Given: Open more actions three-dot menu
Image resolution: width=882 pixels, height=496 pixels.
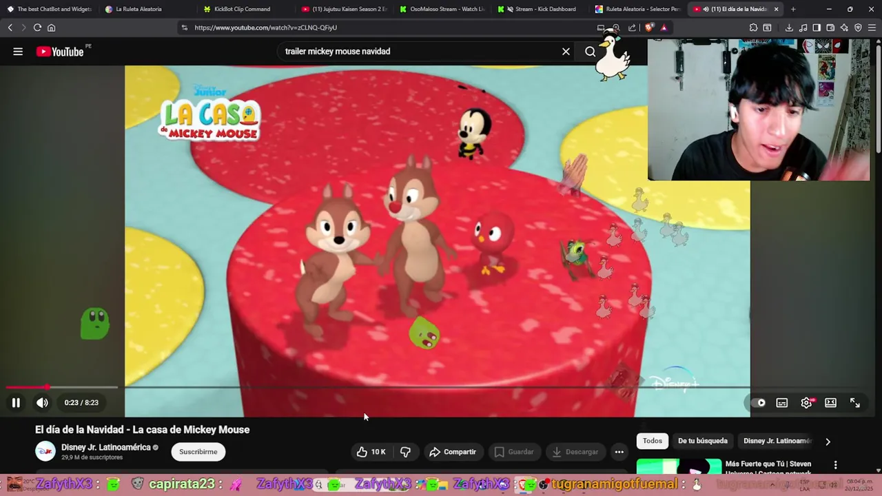Looking at the screenshot, I should tap(619, 452).
